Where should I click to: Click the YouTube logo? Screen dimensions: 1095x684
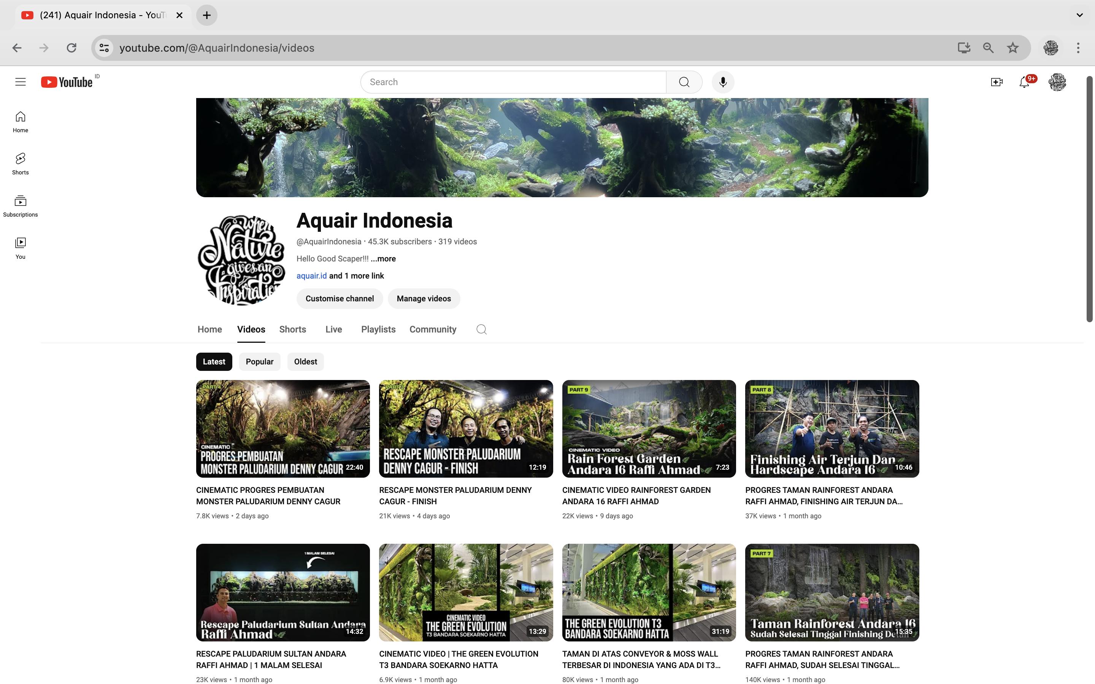(x=67, y=82)
